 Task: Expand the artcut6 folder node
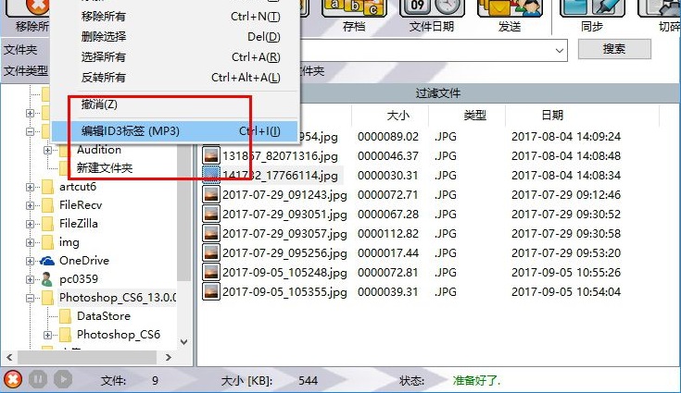30,187
